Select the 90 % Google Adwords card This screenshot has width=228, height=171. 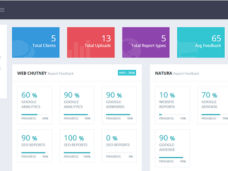click(119, 105)
